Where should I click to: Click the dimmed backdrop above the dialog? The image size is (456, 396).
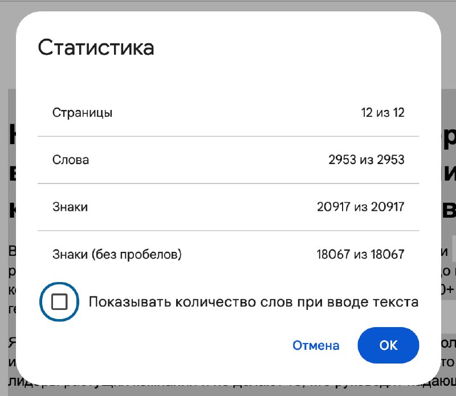228,6
